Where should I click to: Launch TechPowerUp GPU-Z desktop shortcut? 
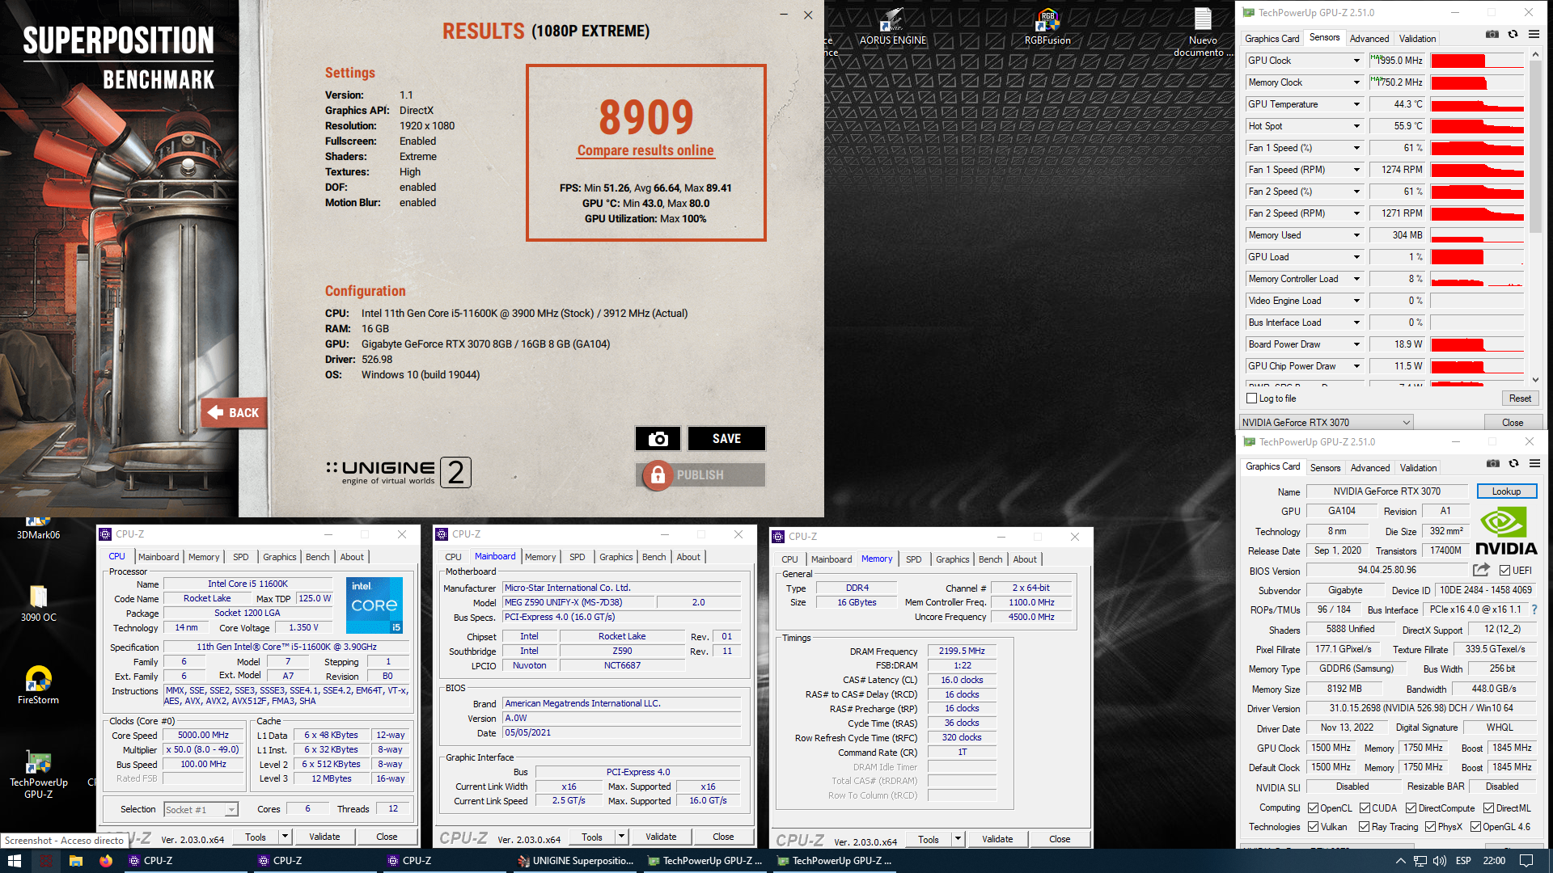pos(38,774)
